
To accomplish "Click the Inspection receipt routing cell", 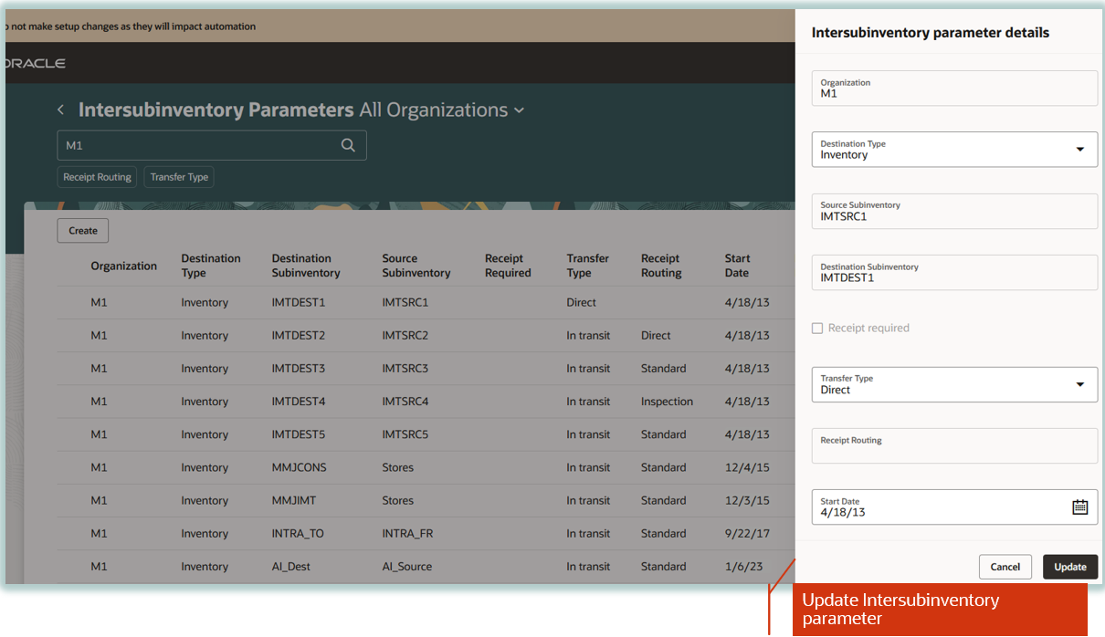I will pyautogui.click(x=667, y=402).
